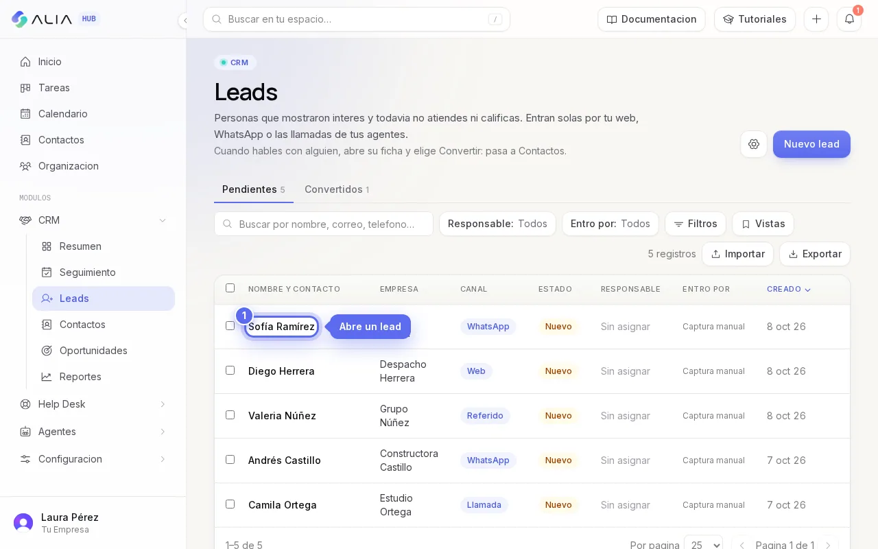Click the Inicio home icon
Screen dimensions: 878x549
(x=25, y=62)
